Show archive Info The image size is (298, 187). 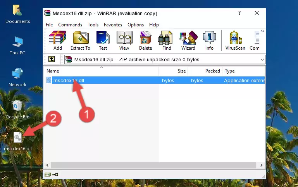click(209, 40)
